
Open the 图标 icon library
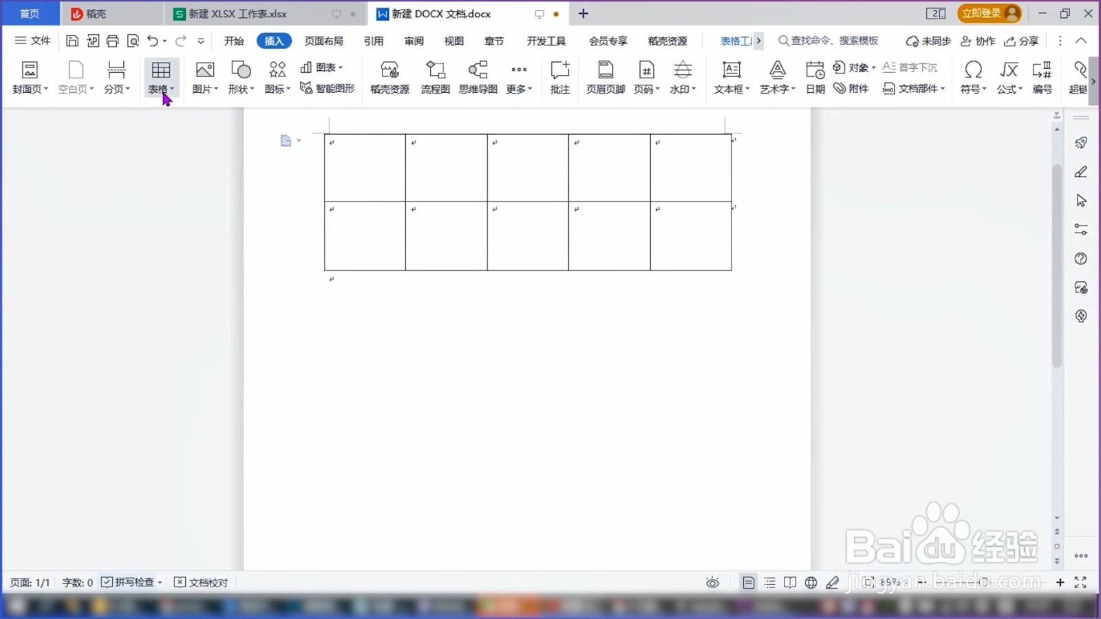(277, 77)
